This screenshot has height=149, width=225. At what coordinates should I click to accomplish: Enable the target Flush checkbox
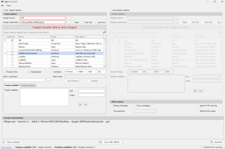(x=73, y=22)
